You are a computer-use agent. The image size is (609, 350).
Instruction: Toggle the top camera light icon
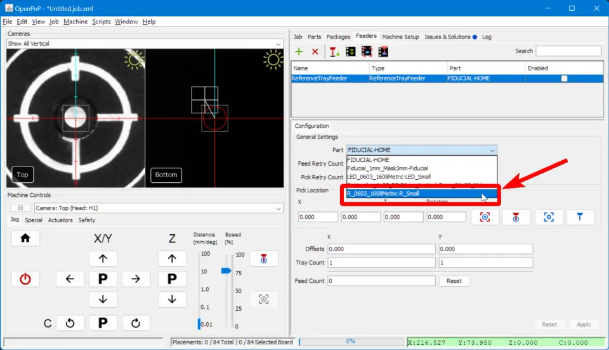(x=134, y=60)
